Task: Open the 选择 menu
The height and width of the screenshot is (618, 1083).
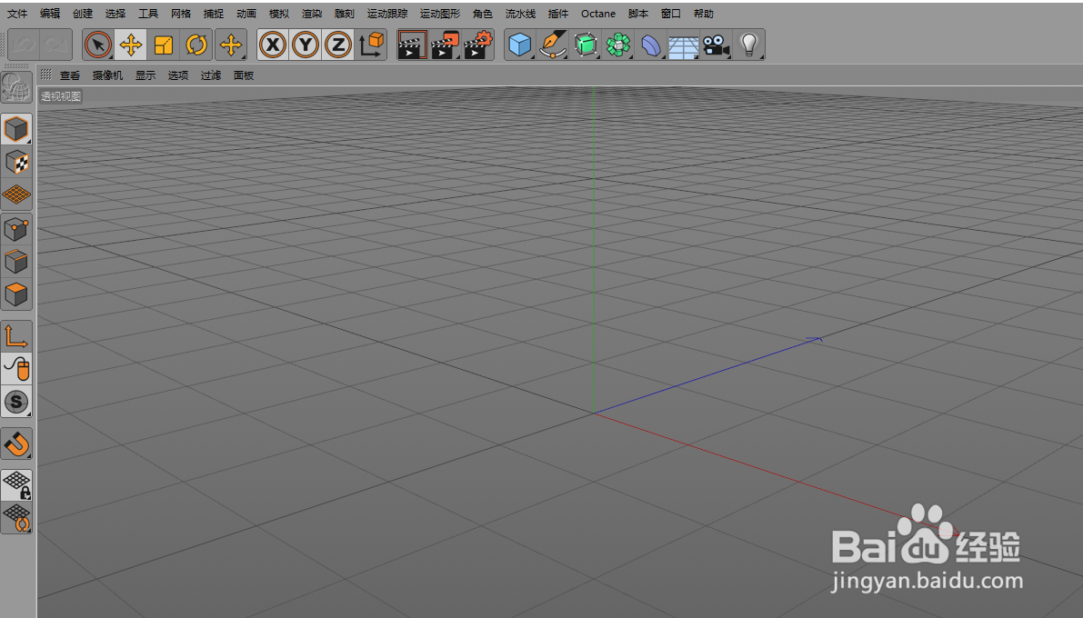Action: pos(115,14)
